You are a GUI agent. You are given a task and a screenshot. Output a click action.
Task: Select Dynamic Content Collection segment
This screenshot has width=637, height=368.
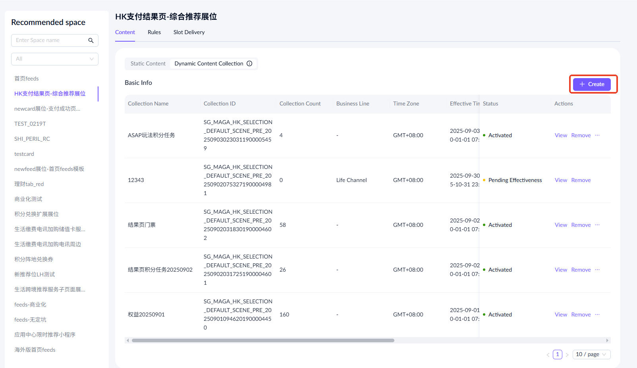coord(208,63)
